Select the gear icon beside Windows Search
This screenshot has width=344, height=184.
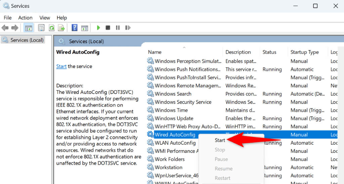pos(150,94)
